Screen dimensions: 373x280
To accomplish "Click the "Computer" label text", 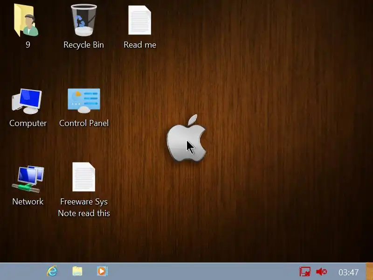I will pos(28,123).
